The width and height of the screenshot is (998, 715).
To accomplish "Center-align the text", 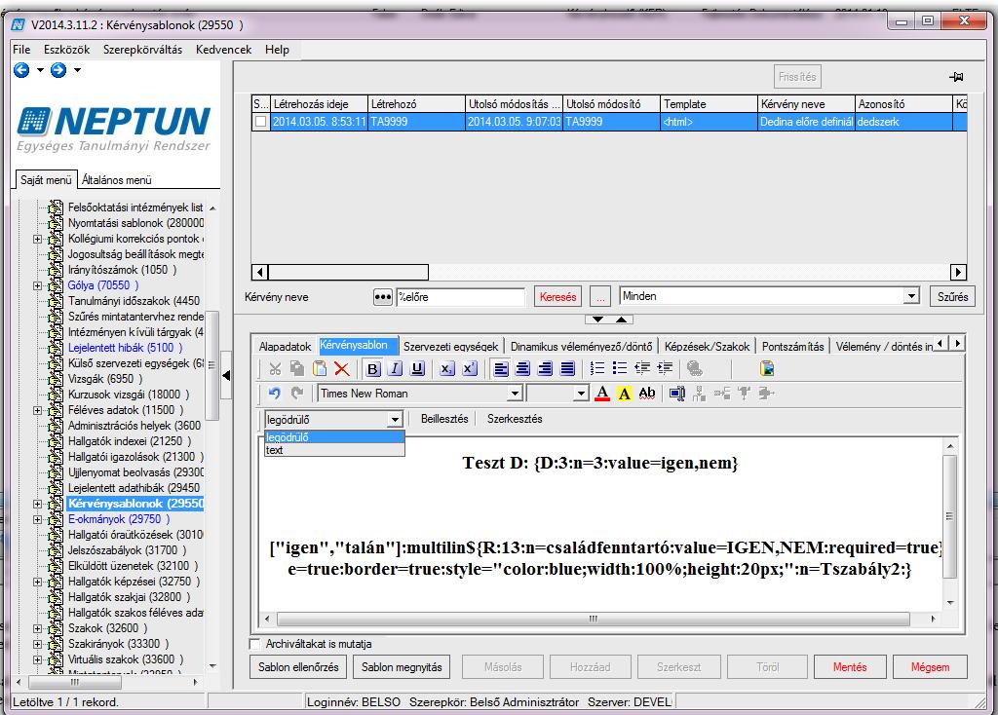I will coord(523,368).
